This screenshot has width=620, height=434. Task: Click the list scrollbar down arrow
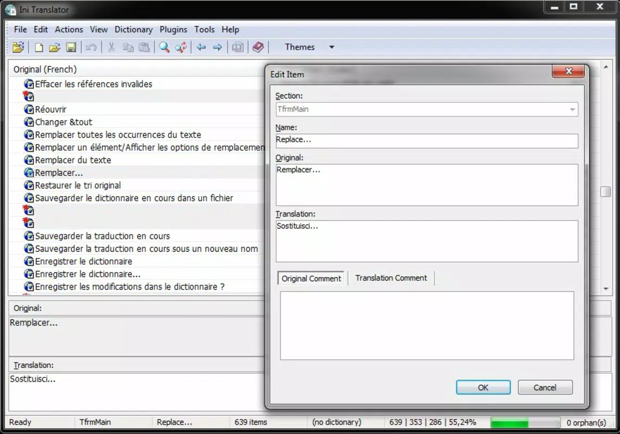[x=606, y=289]
